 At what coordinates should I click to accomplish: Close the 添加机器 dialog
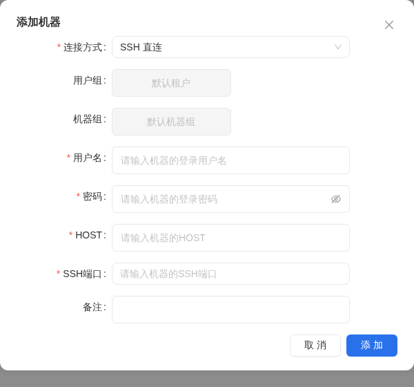click(x=389, y=25)
